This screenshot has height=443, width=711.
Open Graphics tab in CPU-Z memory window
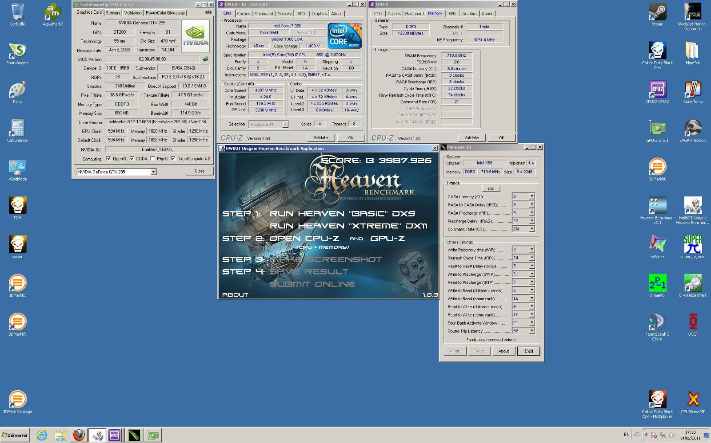pyautogui.click(x=470, y=14)
